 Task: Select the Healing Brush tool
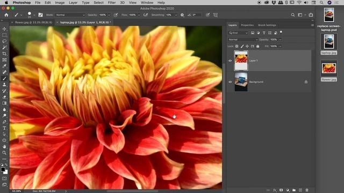click(4, 72)
